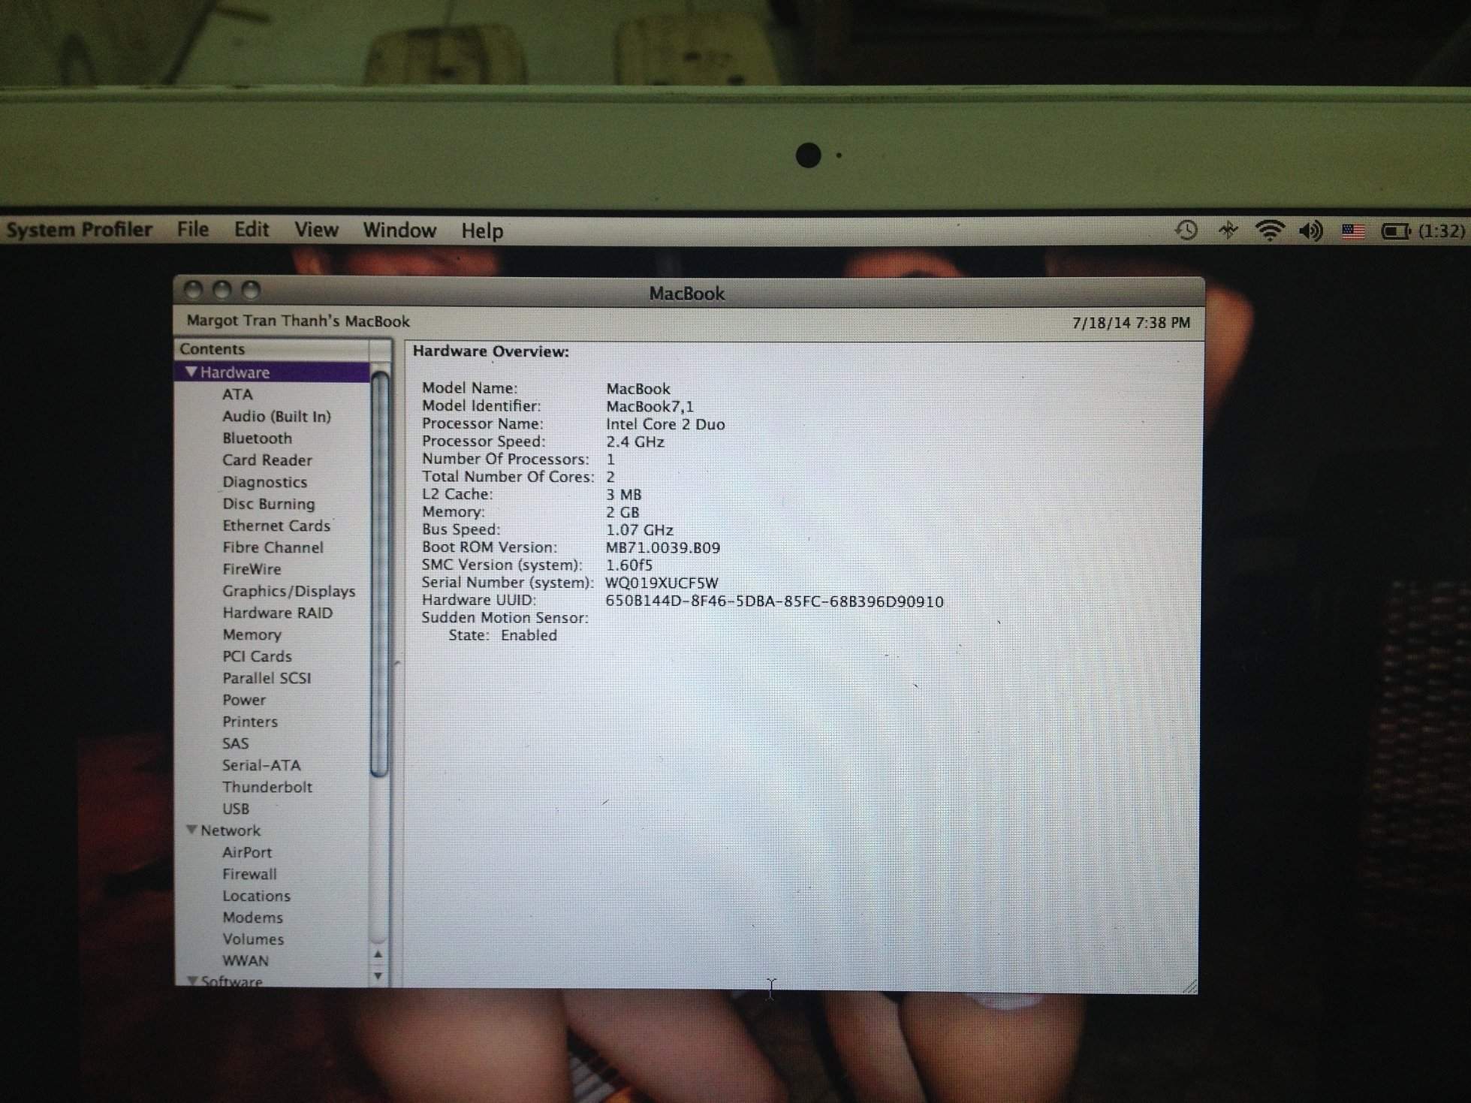Click the Hardware Overview heading
1471x1103 pixels.
[x=491, y=351]
